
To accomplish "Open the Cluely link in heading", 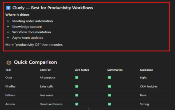I will tap(18, 8).
